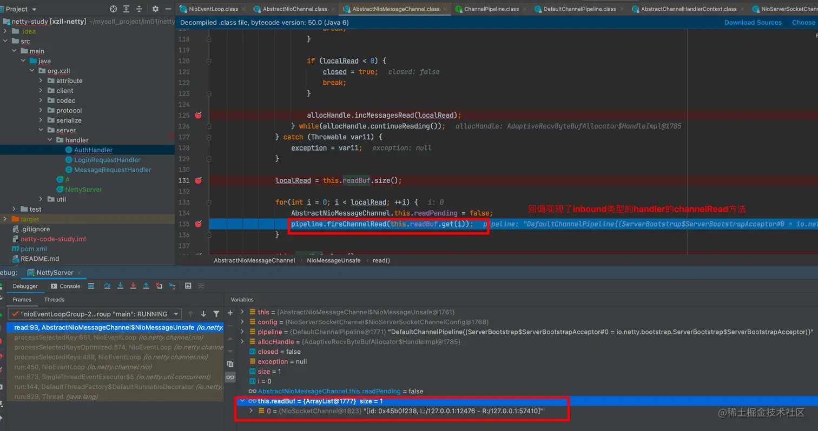Open the Console tab
Viewport: 818px width, 431px height.
(65, 286)
